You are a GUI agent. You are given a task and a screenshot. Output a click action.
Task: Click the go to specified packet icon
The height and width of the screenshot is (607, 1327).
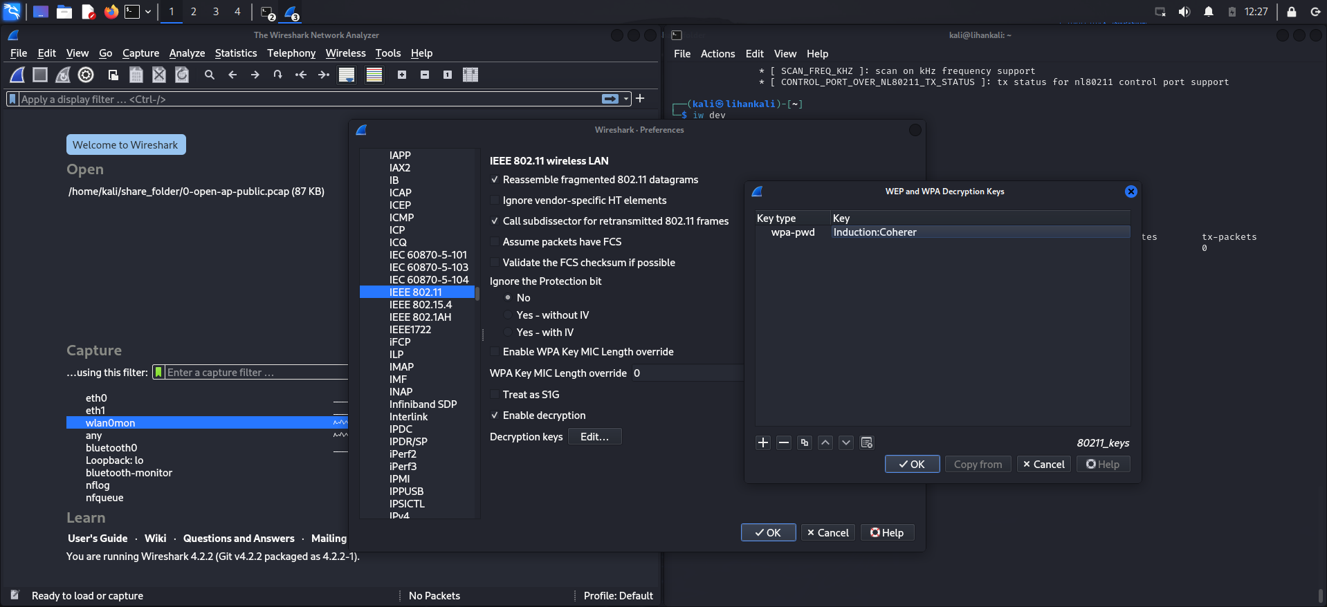[278, 75]
